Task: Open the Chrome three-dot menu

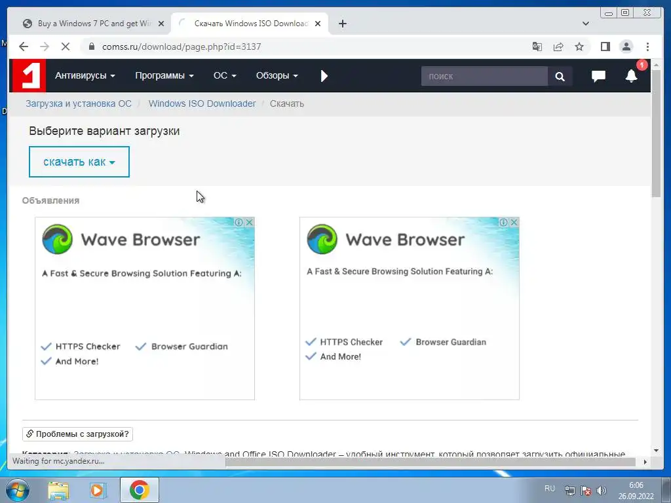Action: point(647,47)
